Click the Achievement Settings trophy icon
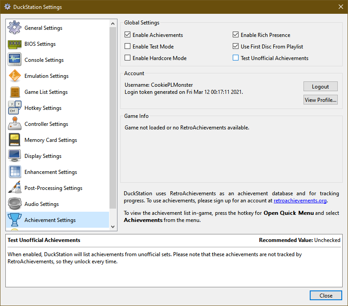Screen dimensions: 348x306 tap(15, 220)
